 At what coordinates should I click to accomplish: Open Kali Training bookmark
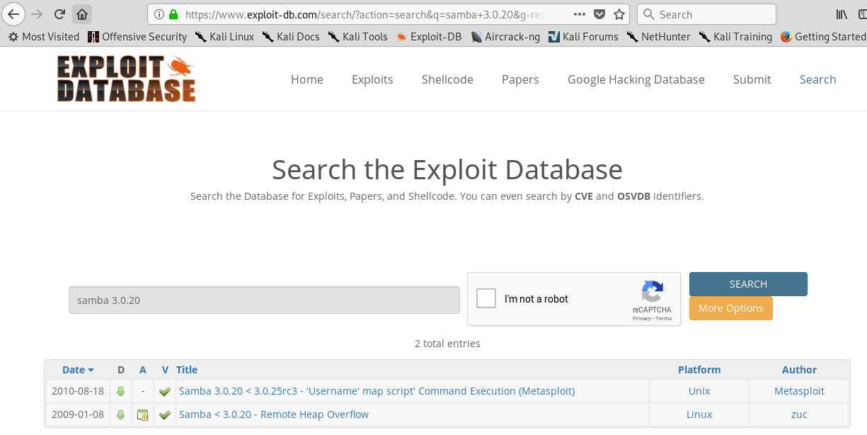[x=735, y=36]
